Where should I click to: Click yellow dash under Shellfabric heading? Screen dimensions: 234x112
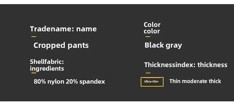click(34, 73)
